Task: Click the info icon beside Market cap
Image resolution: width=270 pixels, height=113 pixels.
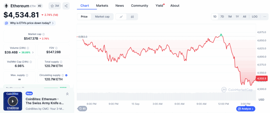Action: (x=44, y=34)
